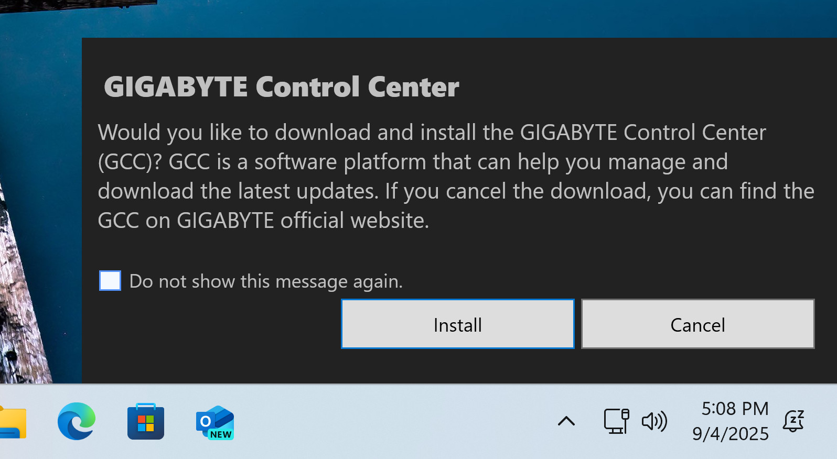Screen dimensions: 837x459
Task: Launch Microsoft Edge from the taskbar
Action: click(77, 421)
